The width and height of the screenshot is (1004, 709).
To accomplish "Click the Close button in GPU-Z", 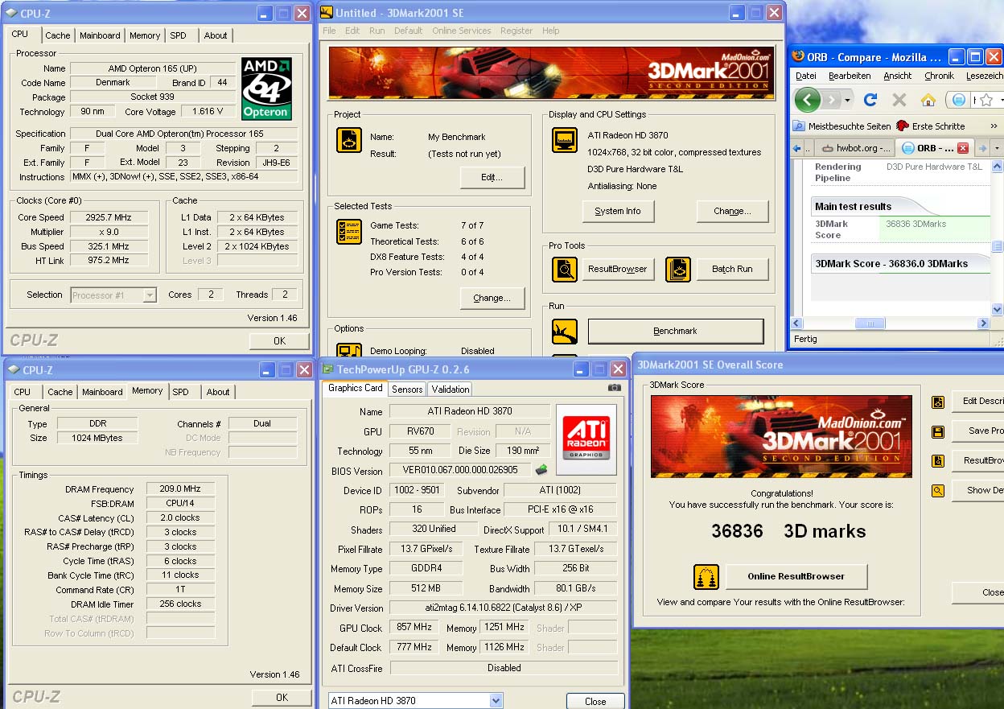I will [x=595, y=701].
